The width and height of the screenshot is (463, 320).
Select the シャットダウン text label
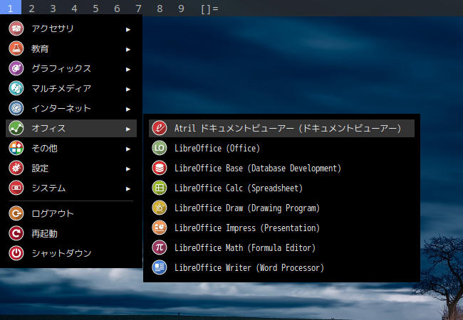[x=61, y=253]
